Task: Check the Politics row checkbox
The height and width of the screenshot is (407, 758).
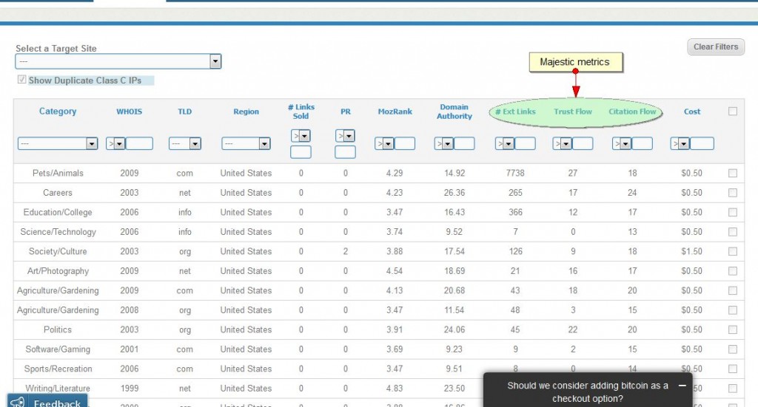Action: pos(733,330)
